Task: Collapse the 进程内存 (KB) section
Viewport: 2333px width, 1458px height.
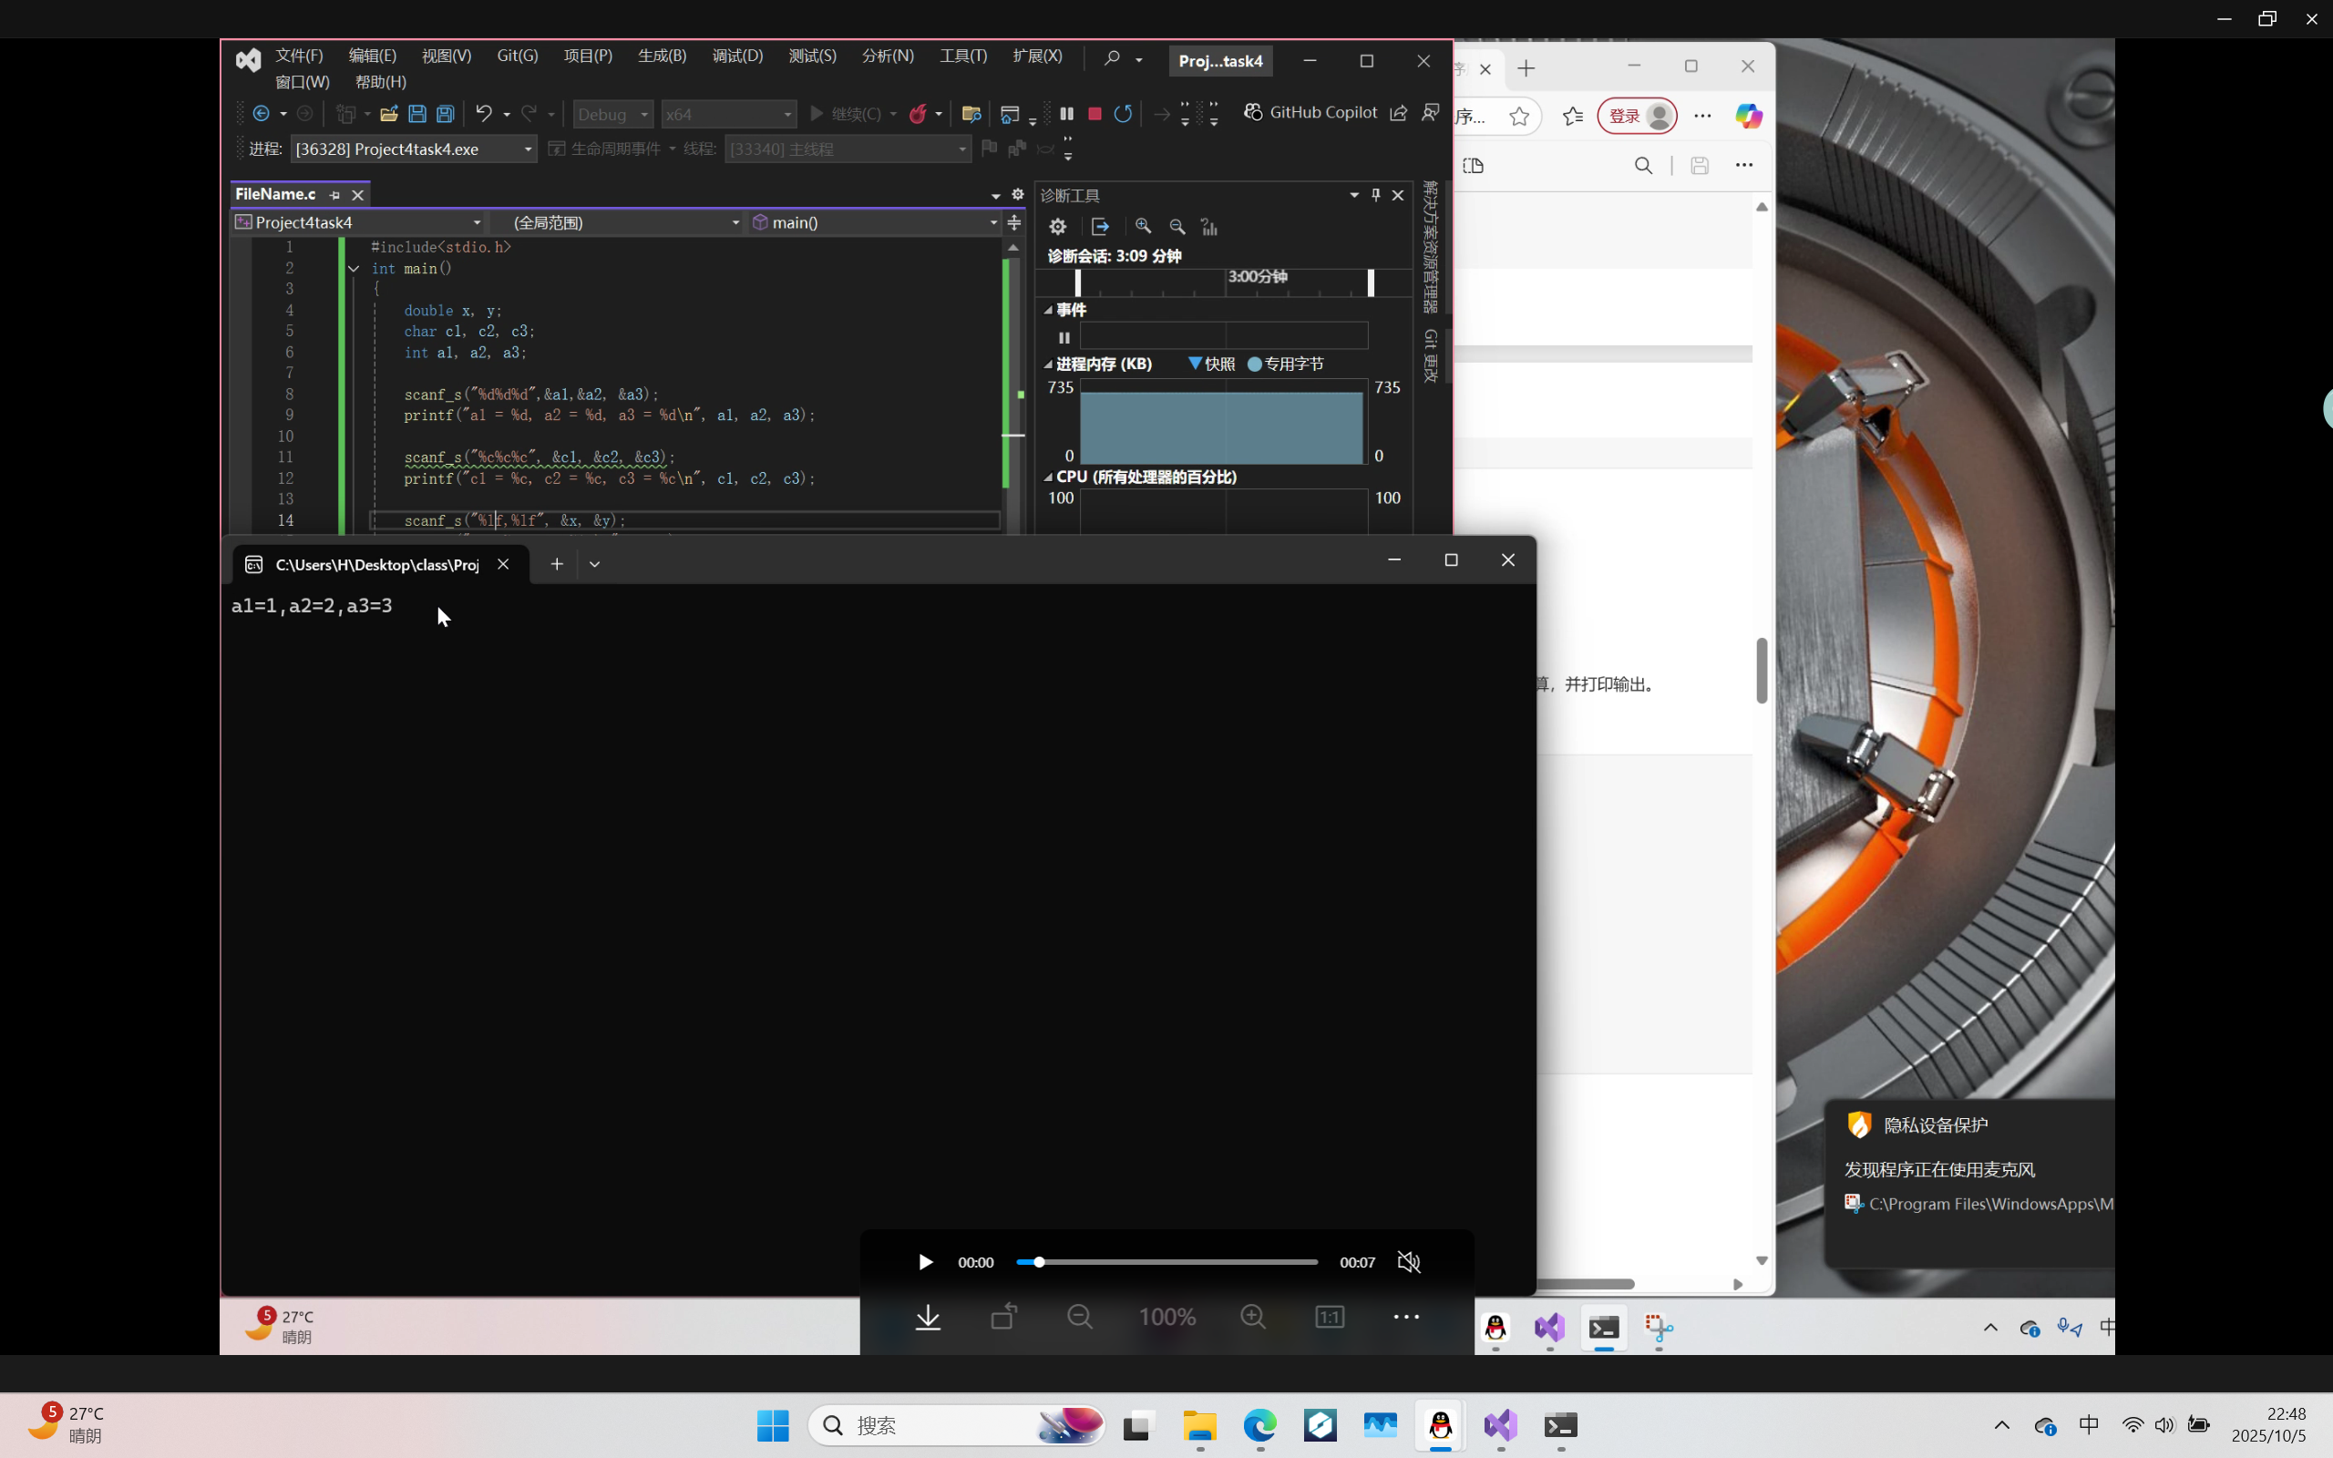Action: click(1048, 364)
